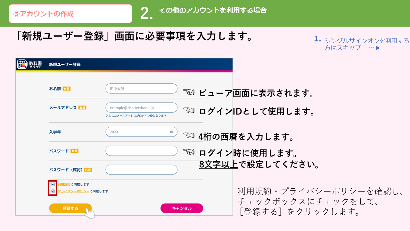Open the プライバシーポリシー link
This screenshot has height=231, width=410.
tap(73, 191)
